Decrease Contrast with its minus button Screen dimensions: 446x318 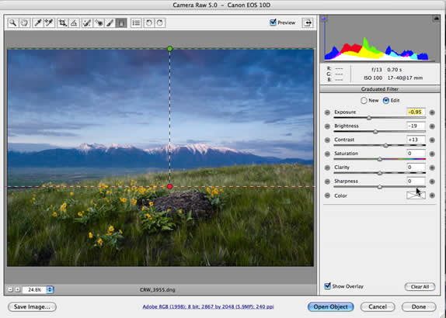click(x=327, y=140)
